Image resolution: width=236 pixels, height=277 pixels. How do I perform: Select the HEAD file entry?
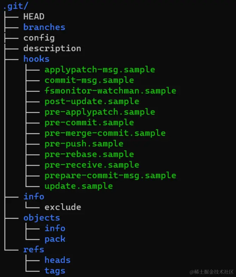tap(34, 17)
